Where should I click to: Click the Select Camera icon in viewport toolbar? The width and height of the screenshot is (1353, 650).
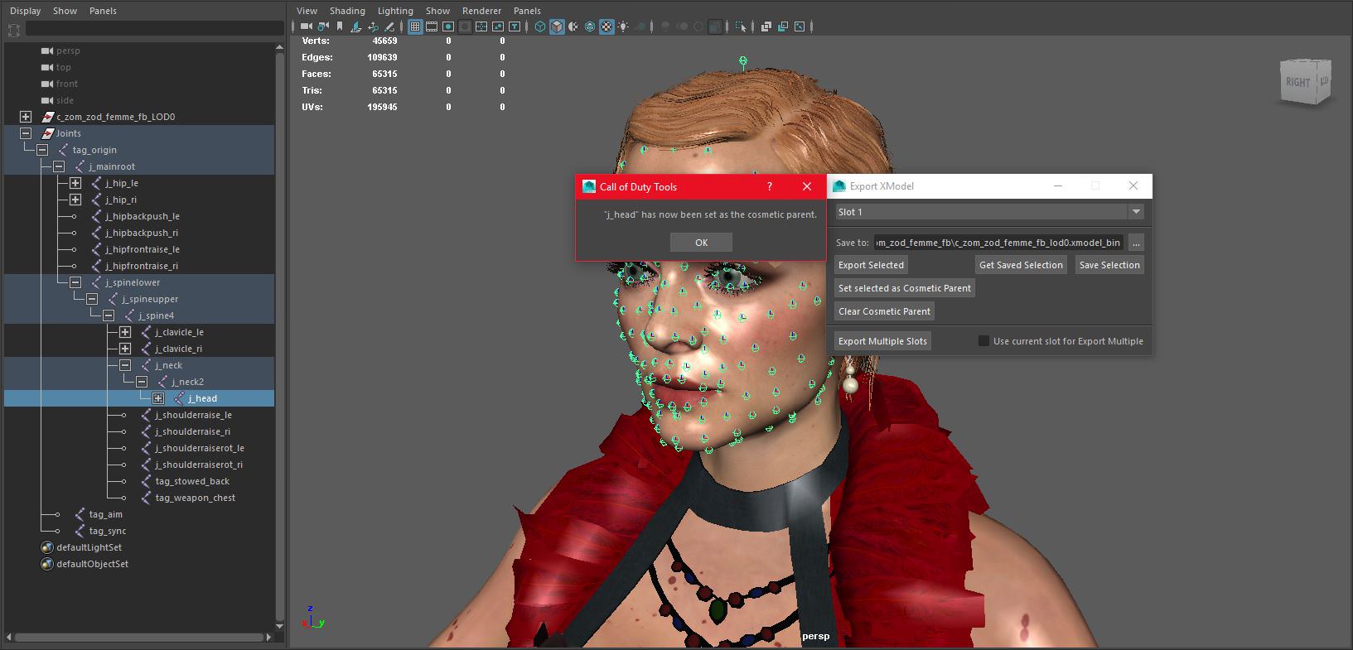tap(306, 26)
